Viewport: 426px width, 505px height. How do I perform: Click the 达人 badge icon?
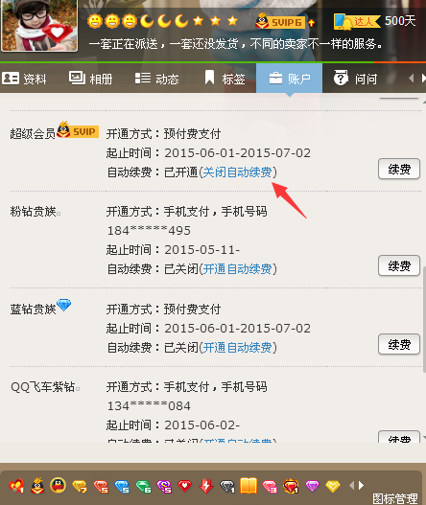(x=357, y=22)
